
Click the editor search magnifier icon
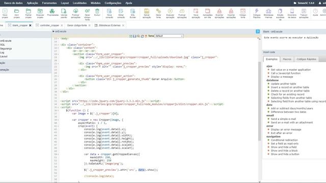coord(139,36)
